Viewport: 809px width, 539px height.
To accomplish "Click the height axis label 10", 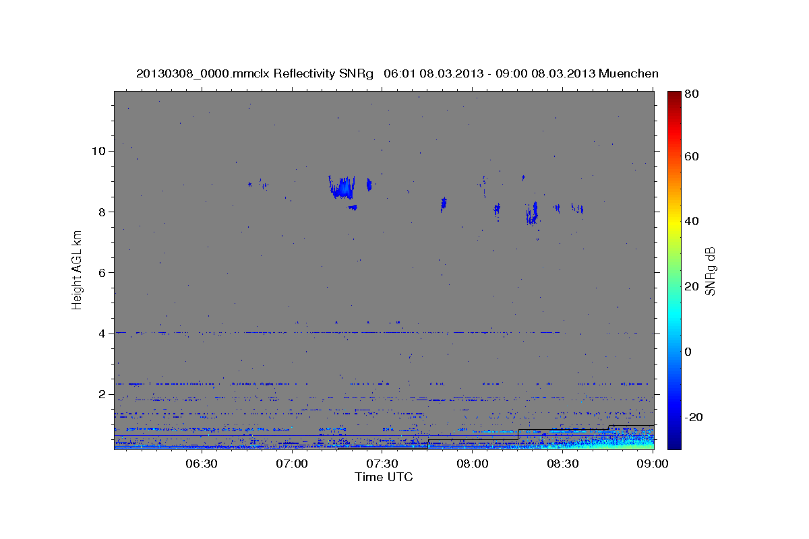I will (98, 151).
